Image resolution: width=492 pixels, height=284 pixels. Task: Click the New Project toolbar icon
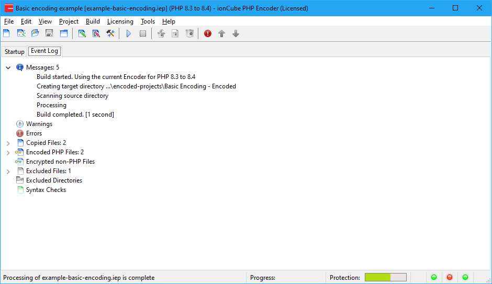click(x=7, y=33)
